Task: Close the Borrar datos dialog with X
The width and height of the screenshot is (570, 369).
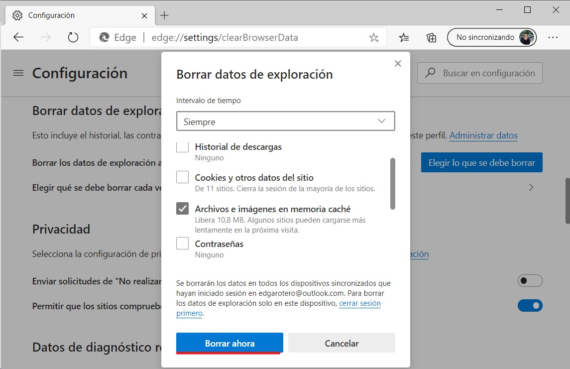Action: 397,63
